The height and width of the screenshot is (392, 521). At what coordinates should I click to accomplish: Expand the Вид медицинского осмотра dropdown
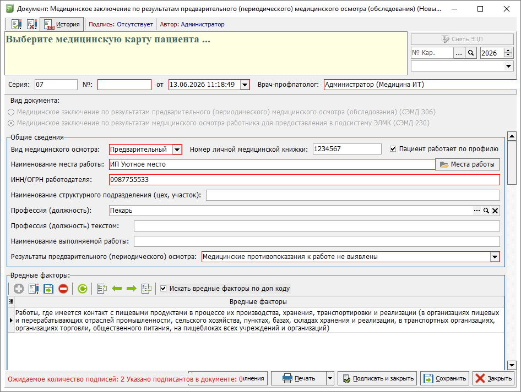pos(177,150)
